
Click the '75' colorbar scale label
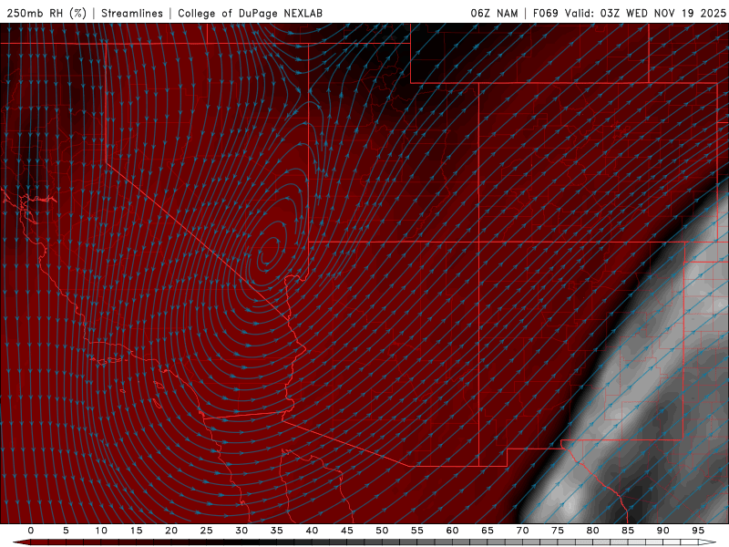point(558,531)
